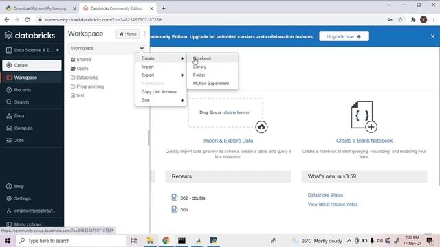The width and height of the screenshot is (440, 247).
Task: Open the Data Science & Engineering persona switcher
Action: click(x=32, y=50)
